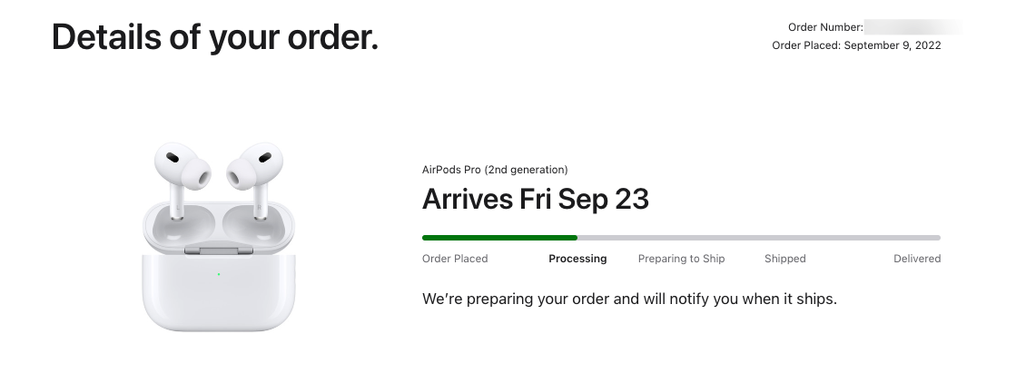Select the bold "Processing" step label
This screenshot has height=383, width=1026.
[x=577, y=259]
